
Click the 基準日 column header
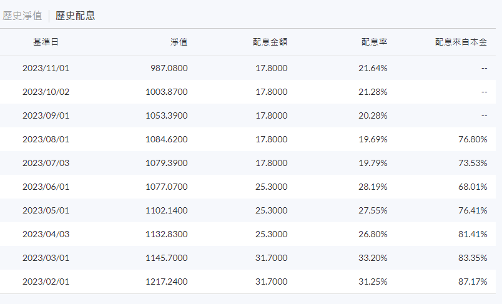(x=46, y=42)
